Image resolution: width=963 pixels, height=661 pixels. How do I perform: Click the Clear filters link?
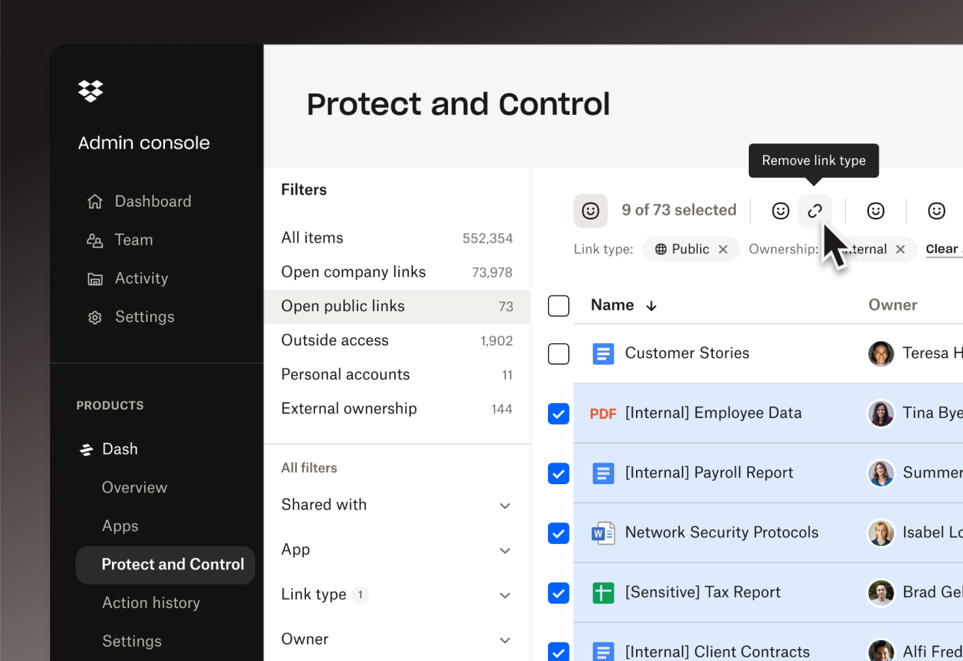[x=944, y=249]
